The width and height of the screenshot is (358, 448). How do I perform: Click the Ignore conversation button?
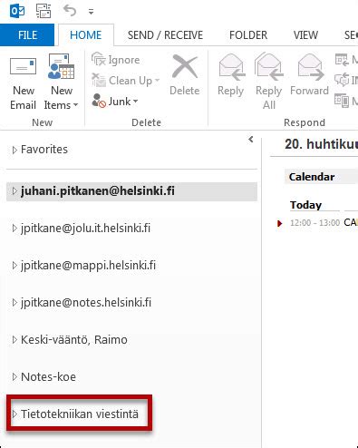[116, 60]
